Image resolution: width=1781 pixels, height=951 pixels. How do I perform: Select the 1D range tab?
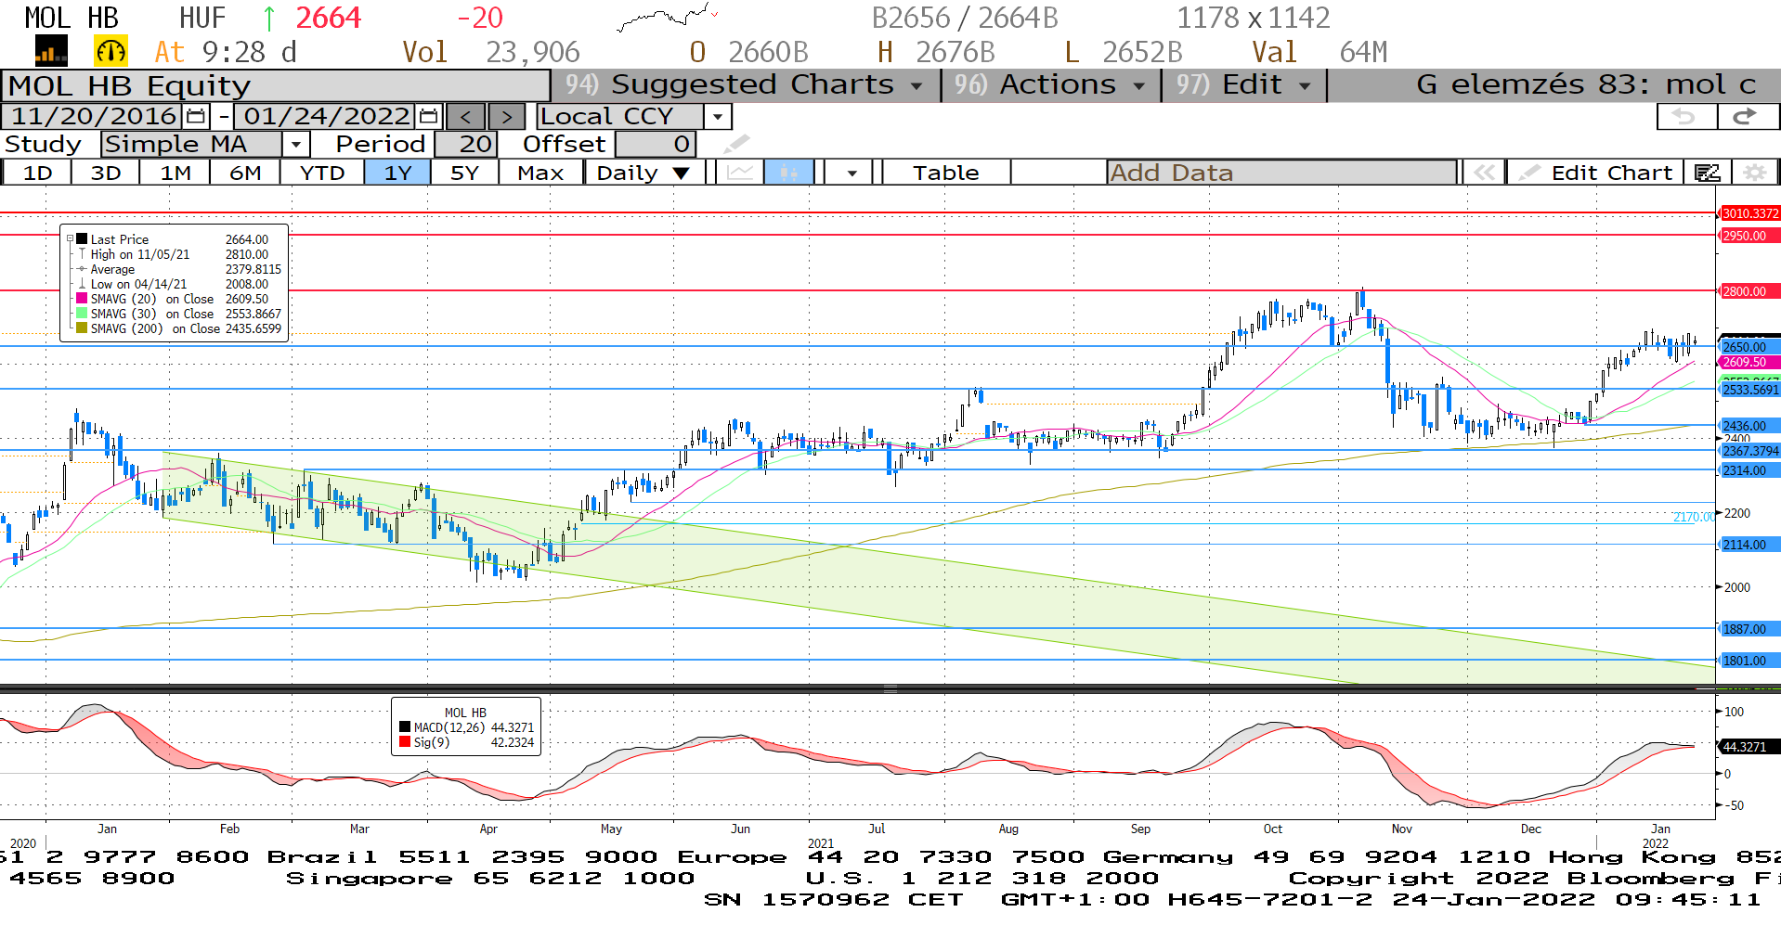pos(37,173)
